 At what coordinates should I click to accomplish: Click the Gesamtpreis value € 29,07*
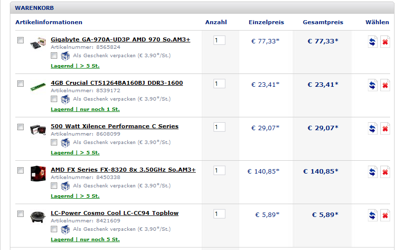pos(323,128)
